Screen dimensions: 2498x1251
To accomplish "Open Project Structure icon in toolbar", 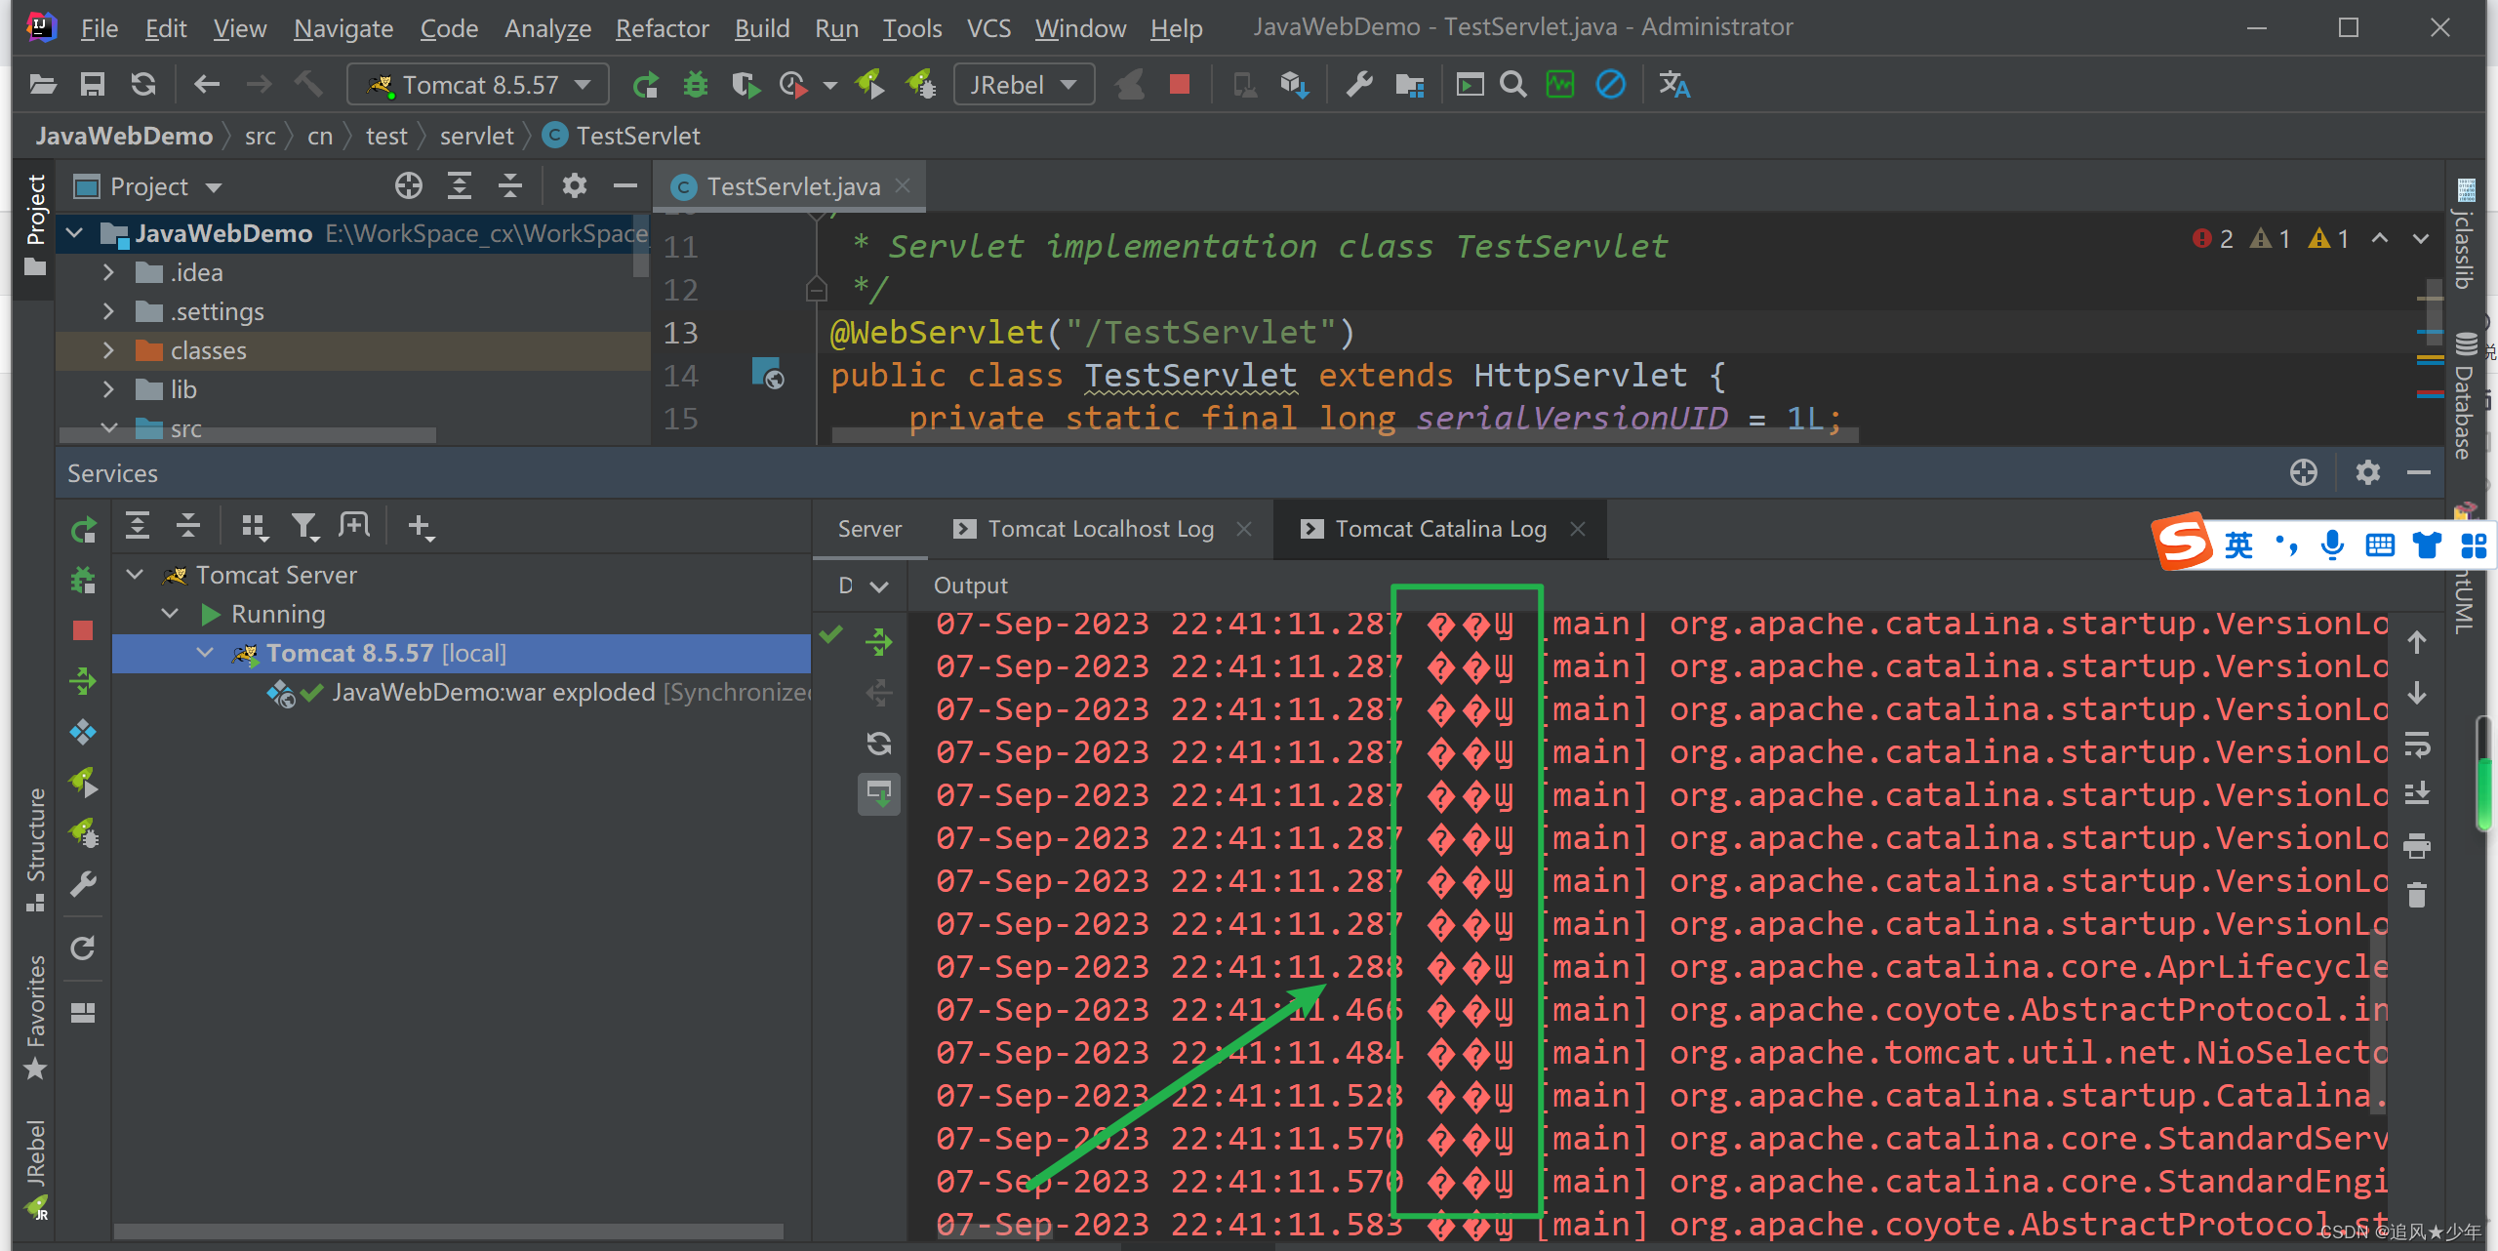I will [1409, 85].
